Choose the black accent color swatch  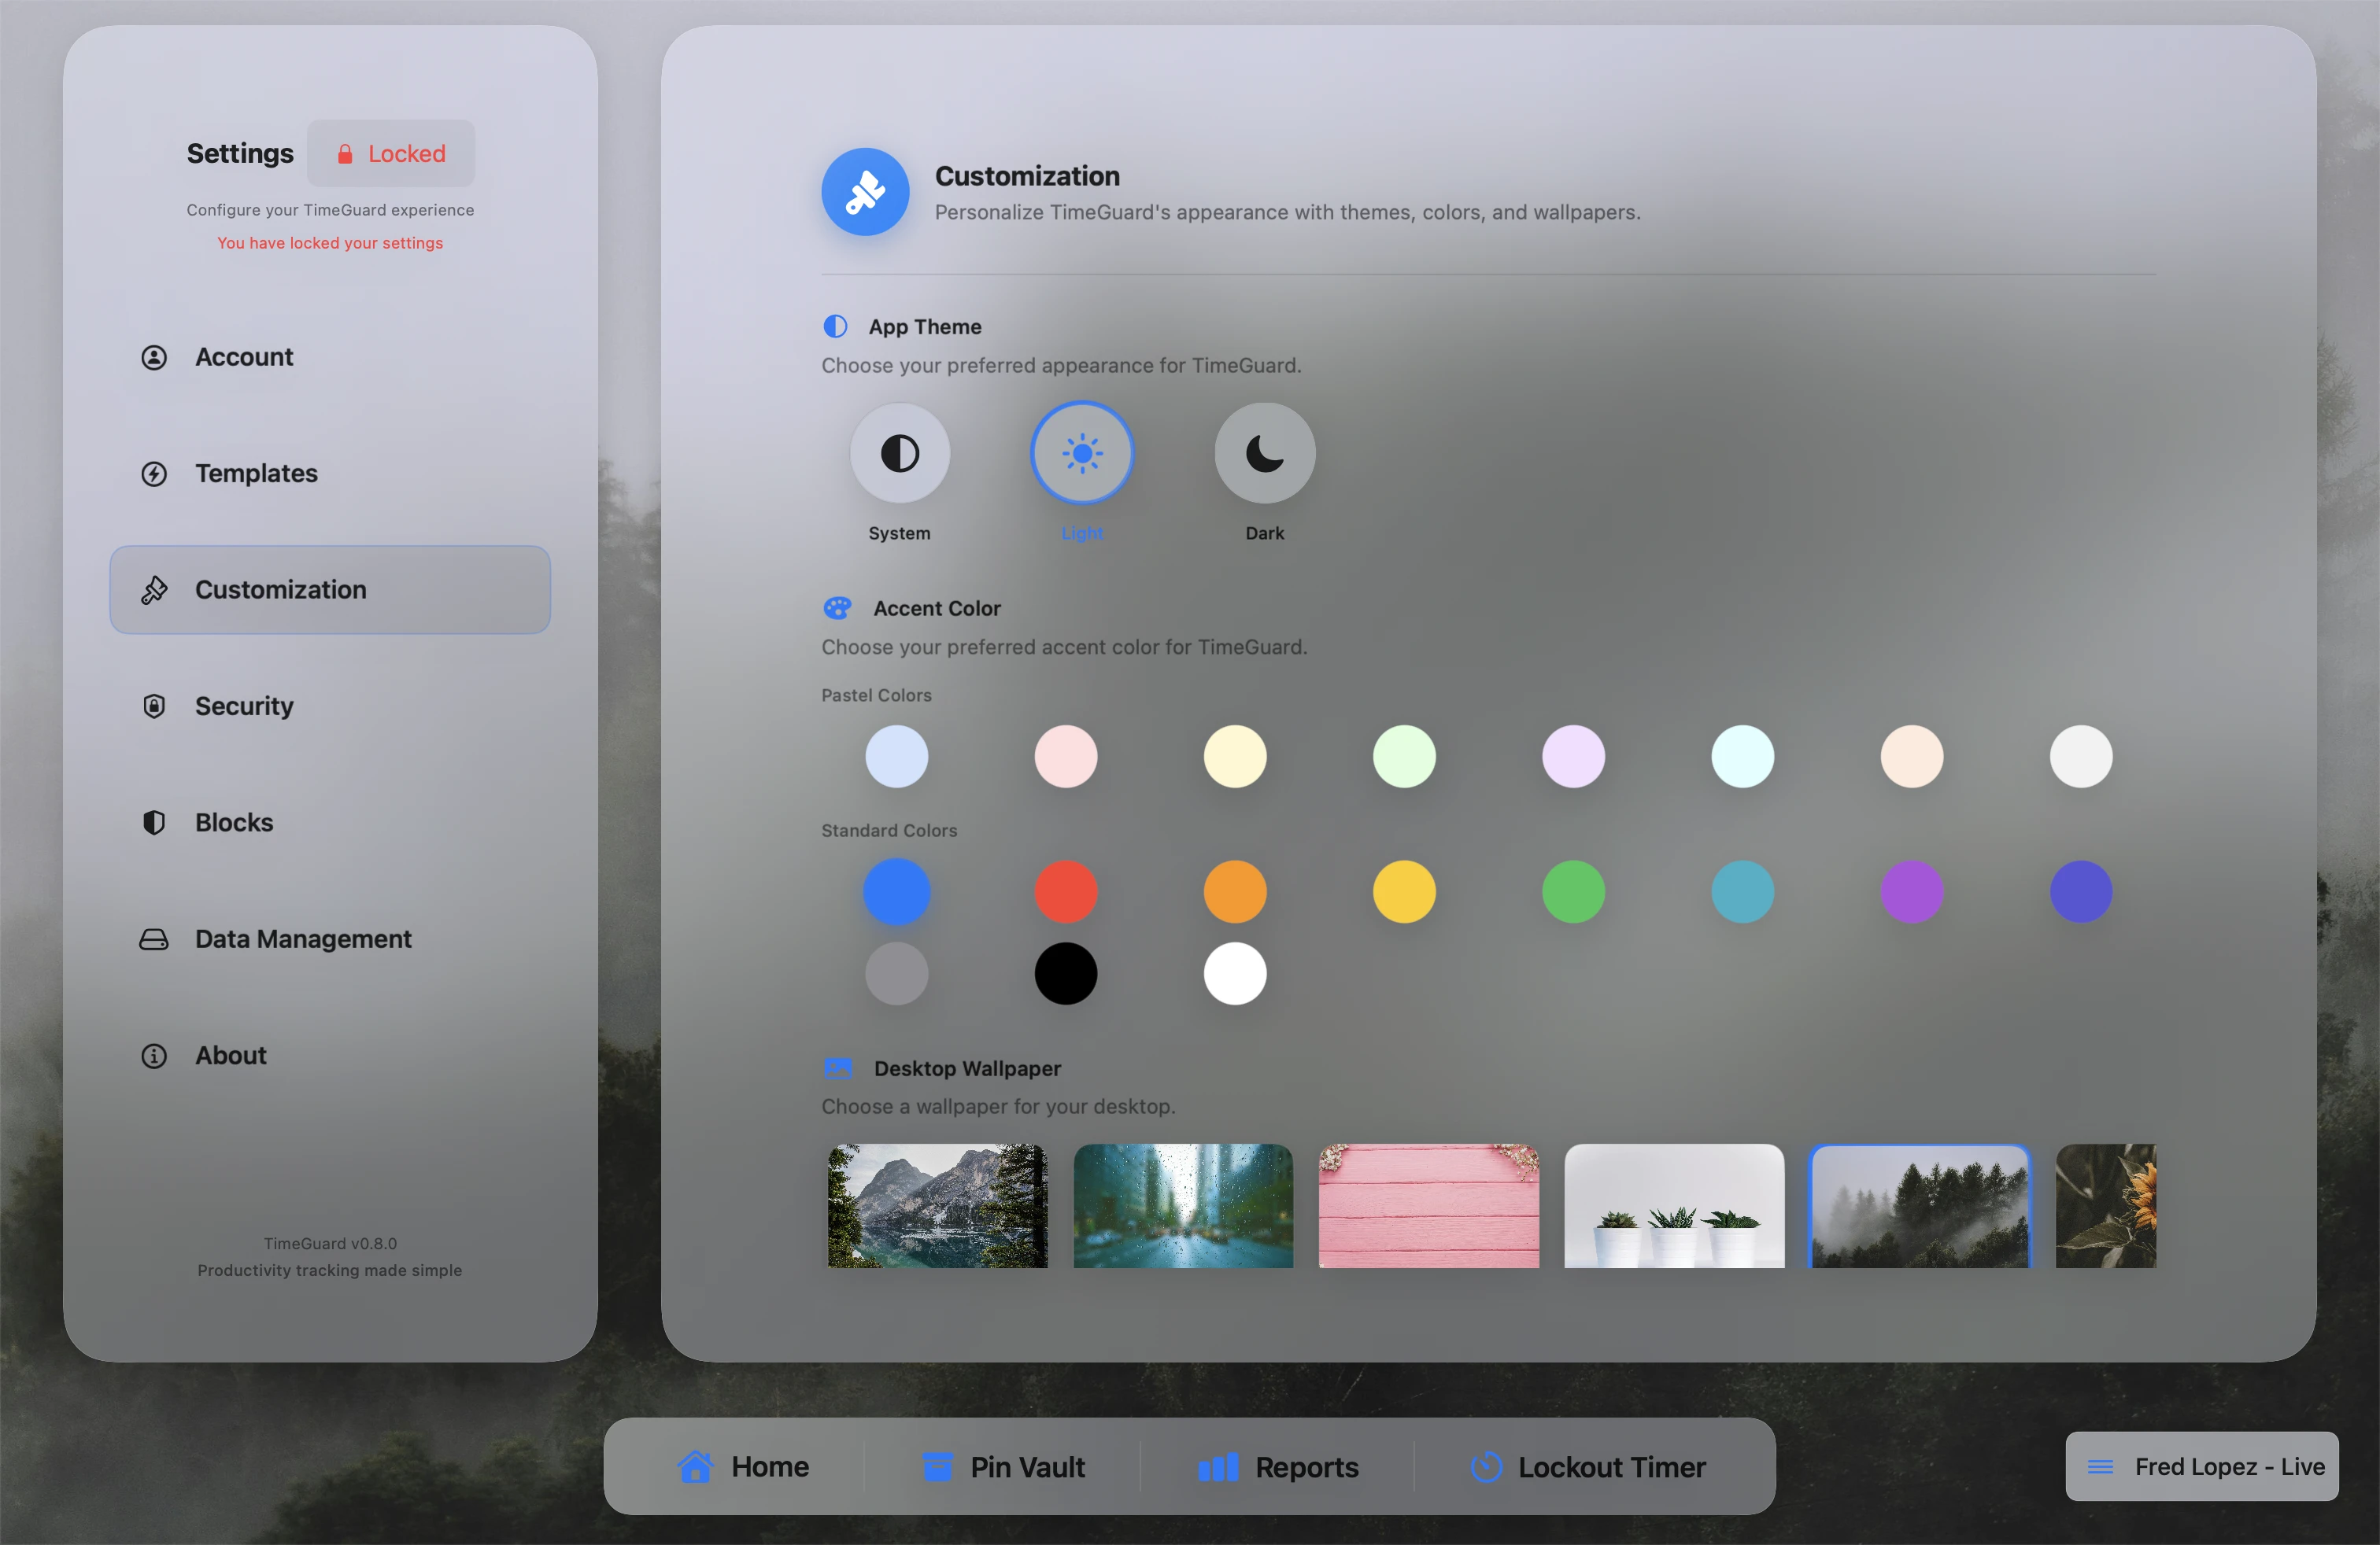click(x=1066, y=973)
